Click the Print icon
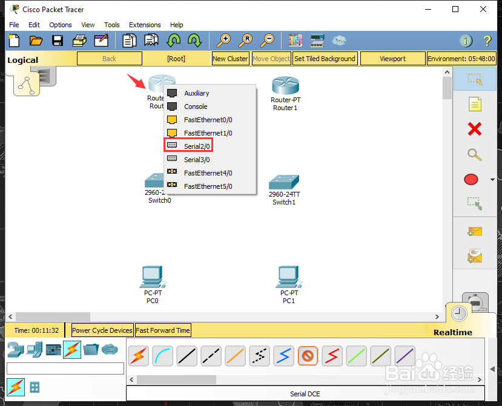Viewport: 502px width, 406px height. (79, 41)
